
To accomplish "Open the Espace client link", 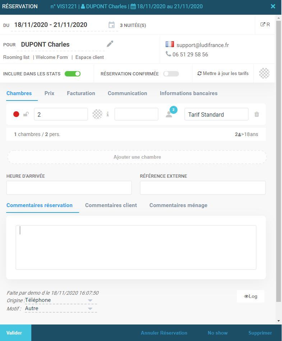I will tap(90, 57).
